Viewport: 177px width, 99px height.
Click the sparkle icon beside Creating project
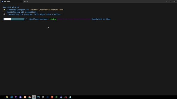tap(4, 10)
